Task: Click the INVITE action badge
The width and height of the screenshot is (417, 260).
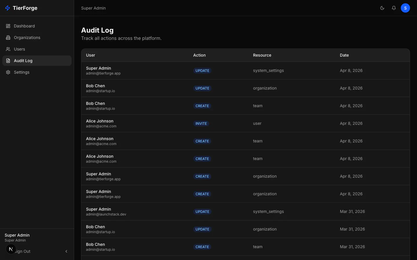Action: 201,124
